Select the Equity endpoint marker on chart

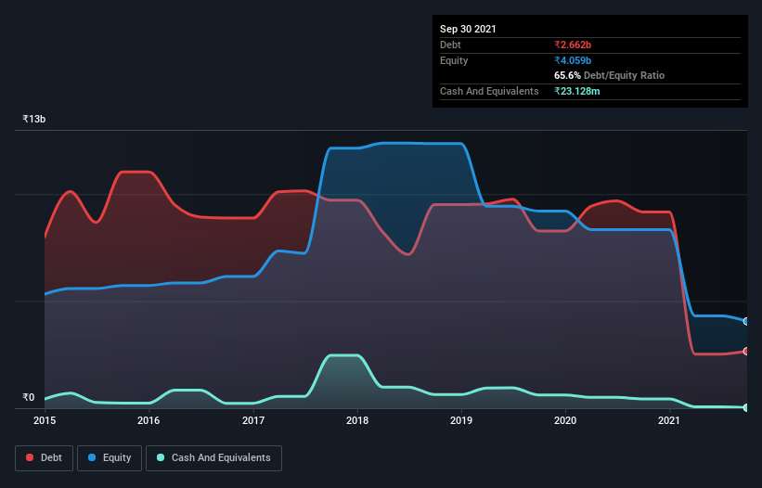click(x=746, y=321)
